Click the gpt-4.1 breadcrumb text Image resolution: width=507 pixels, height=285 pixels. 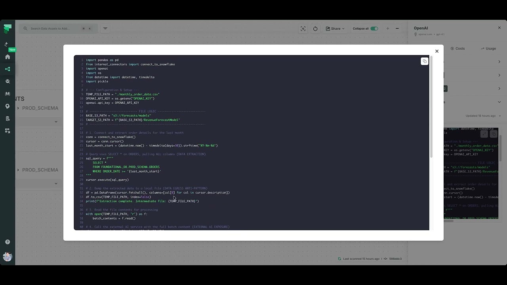pyautogui.click(x=440, y=34)
